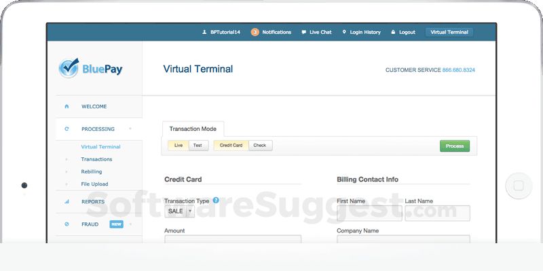Click the refresh icon beside Processing
Screen dimensions: 543x271
click(x=67, y=129)
